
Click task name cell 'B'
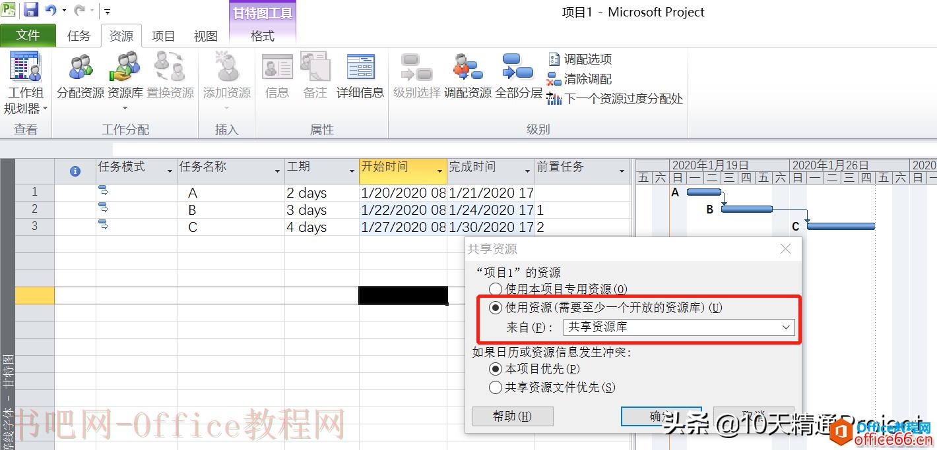point(231,210)
